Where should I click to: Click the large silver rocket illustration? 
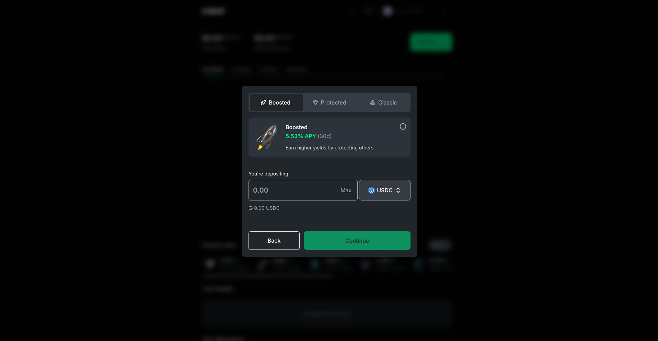[267, 137]
